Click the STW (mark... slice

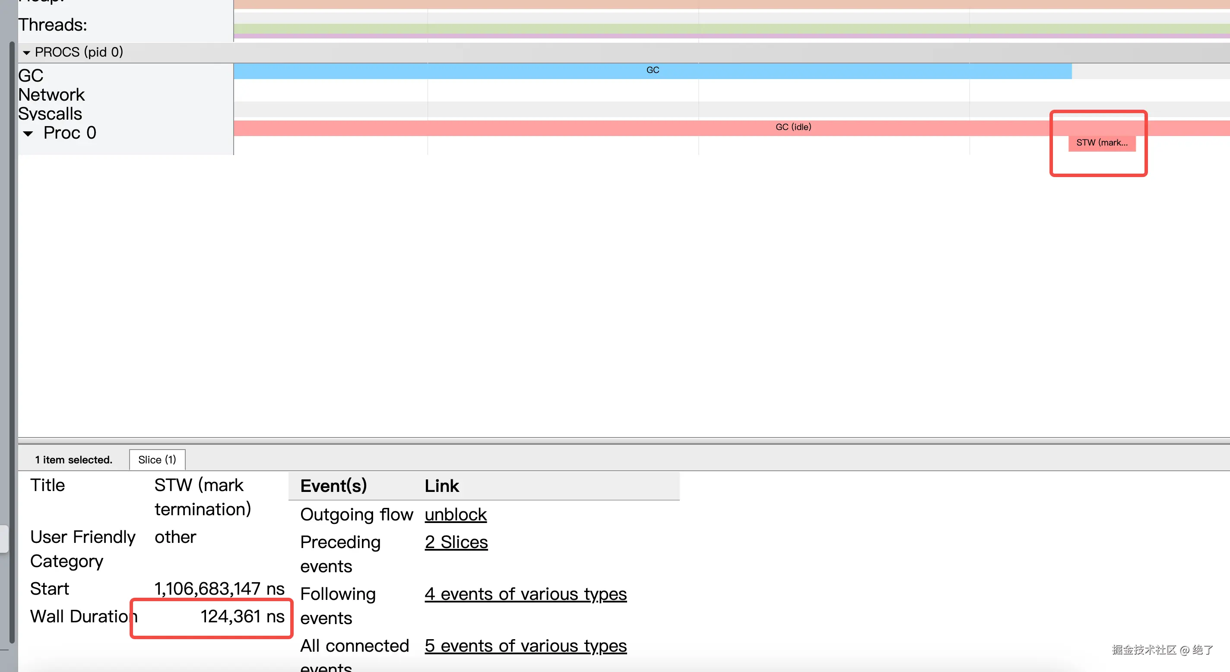click(x=1102, y=143)
